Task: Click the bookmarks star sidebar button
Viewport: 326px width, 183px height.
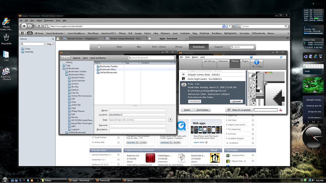Action: pyautogui.click(x=22, y=33)
